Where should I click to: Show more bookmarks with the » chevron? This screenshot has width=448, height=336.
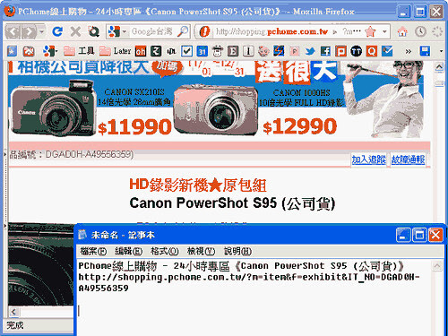(408, 51)
